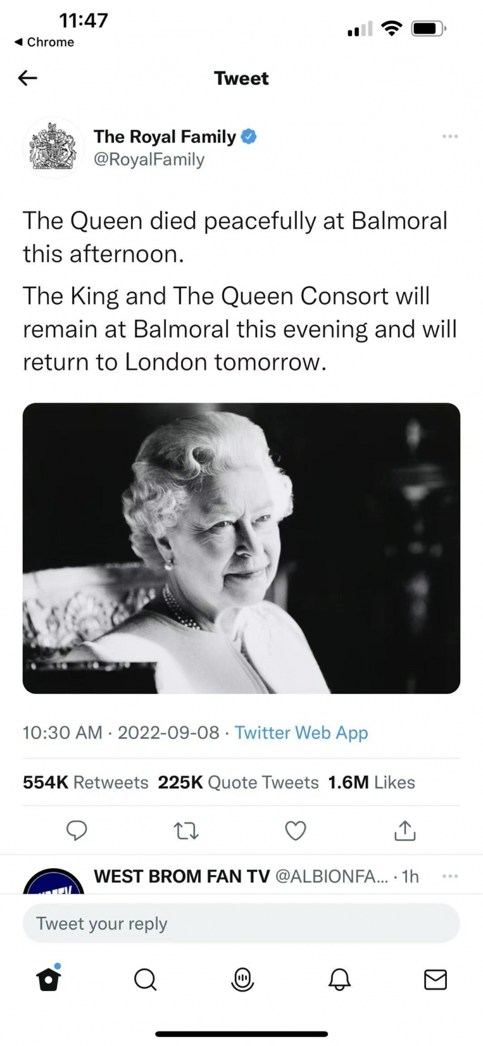Open the Search magnifier tab
Screen dimensions: 483x1046
(145, 980)
